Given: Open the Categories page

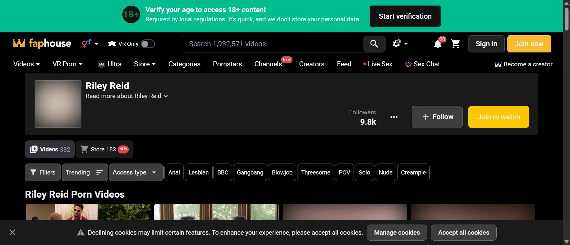Looking at the screenshot, I should [184, 64].
